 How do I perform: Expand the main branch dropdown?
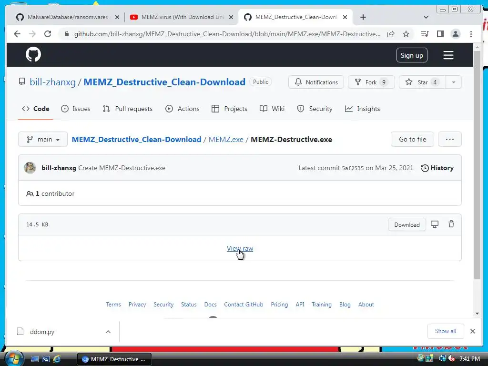click(x=43, y=140)
